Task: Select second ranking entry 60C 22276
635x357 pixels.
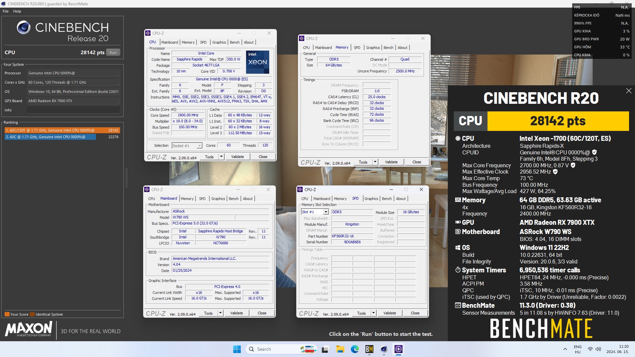Action: (x=62, y=137)
